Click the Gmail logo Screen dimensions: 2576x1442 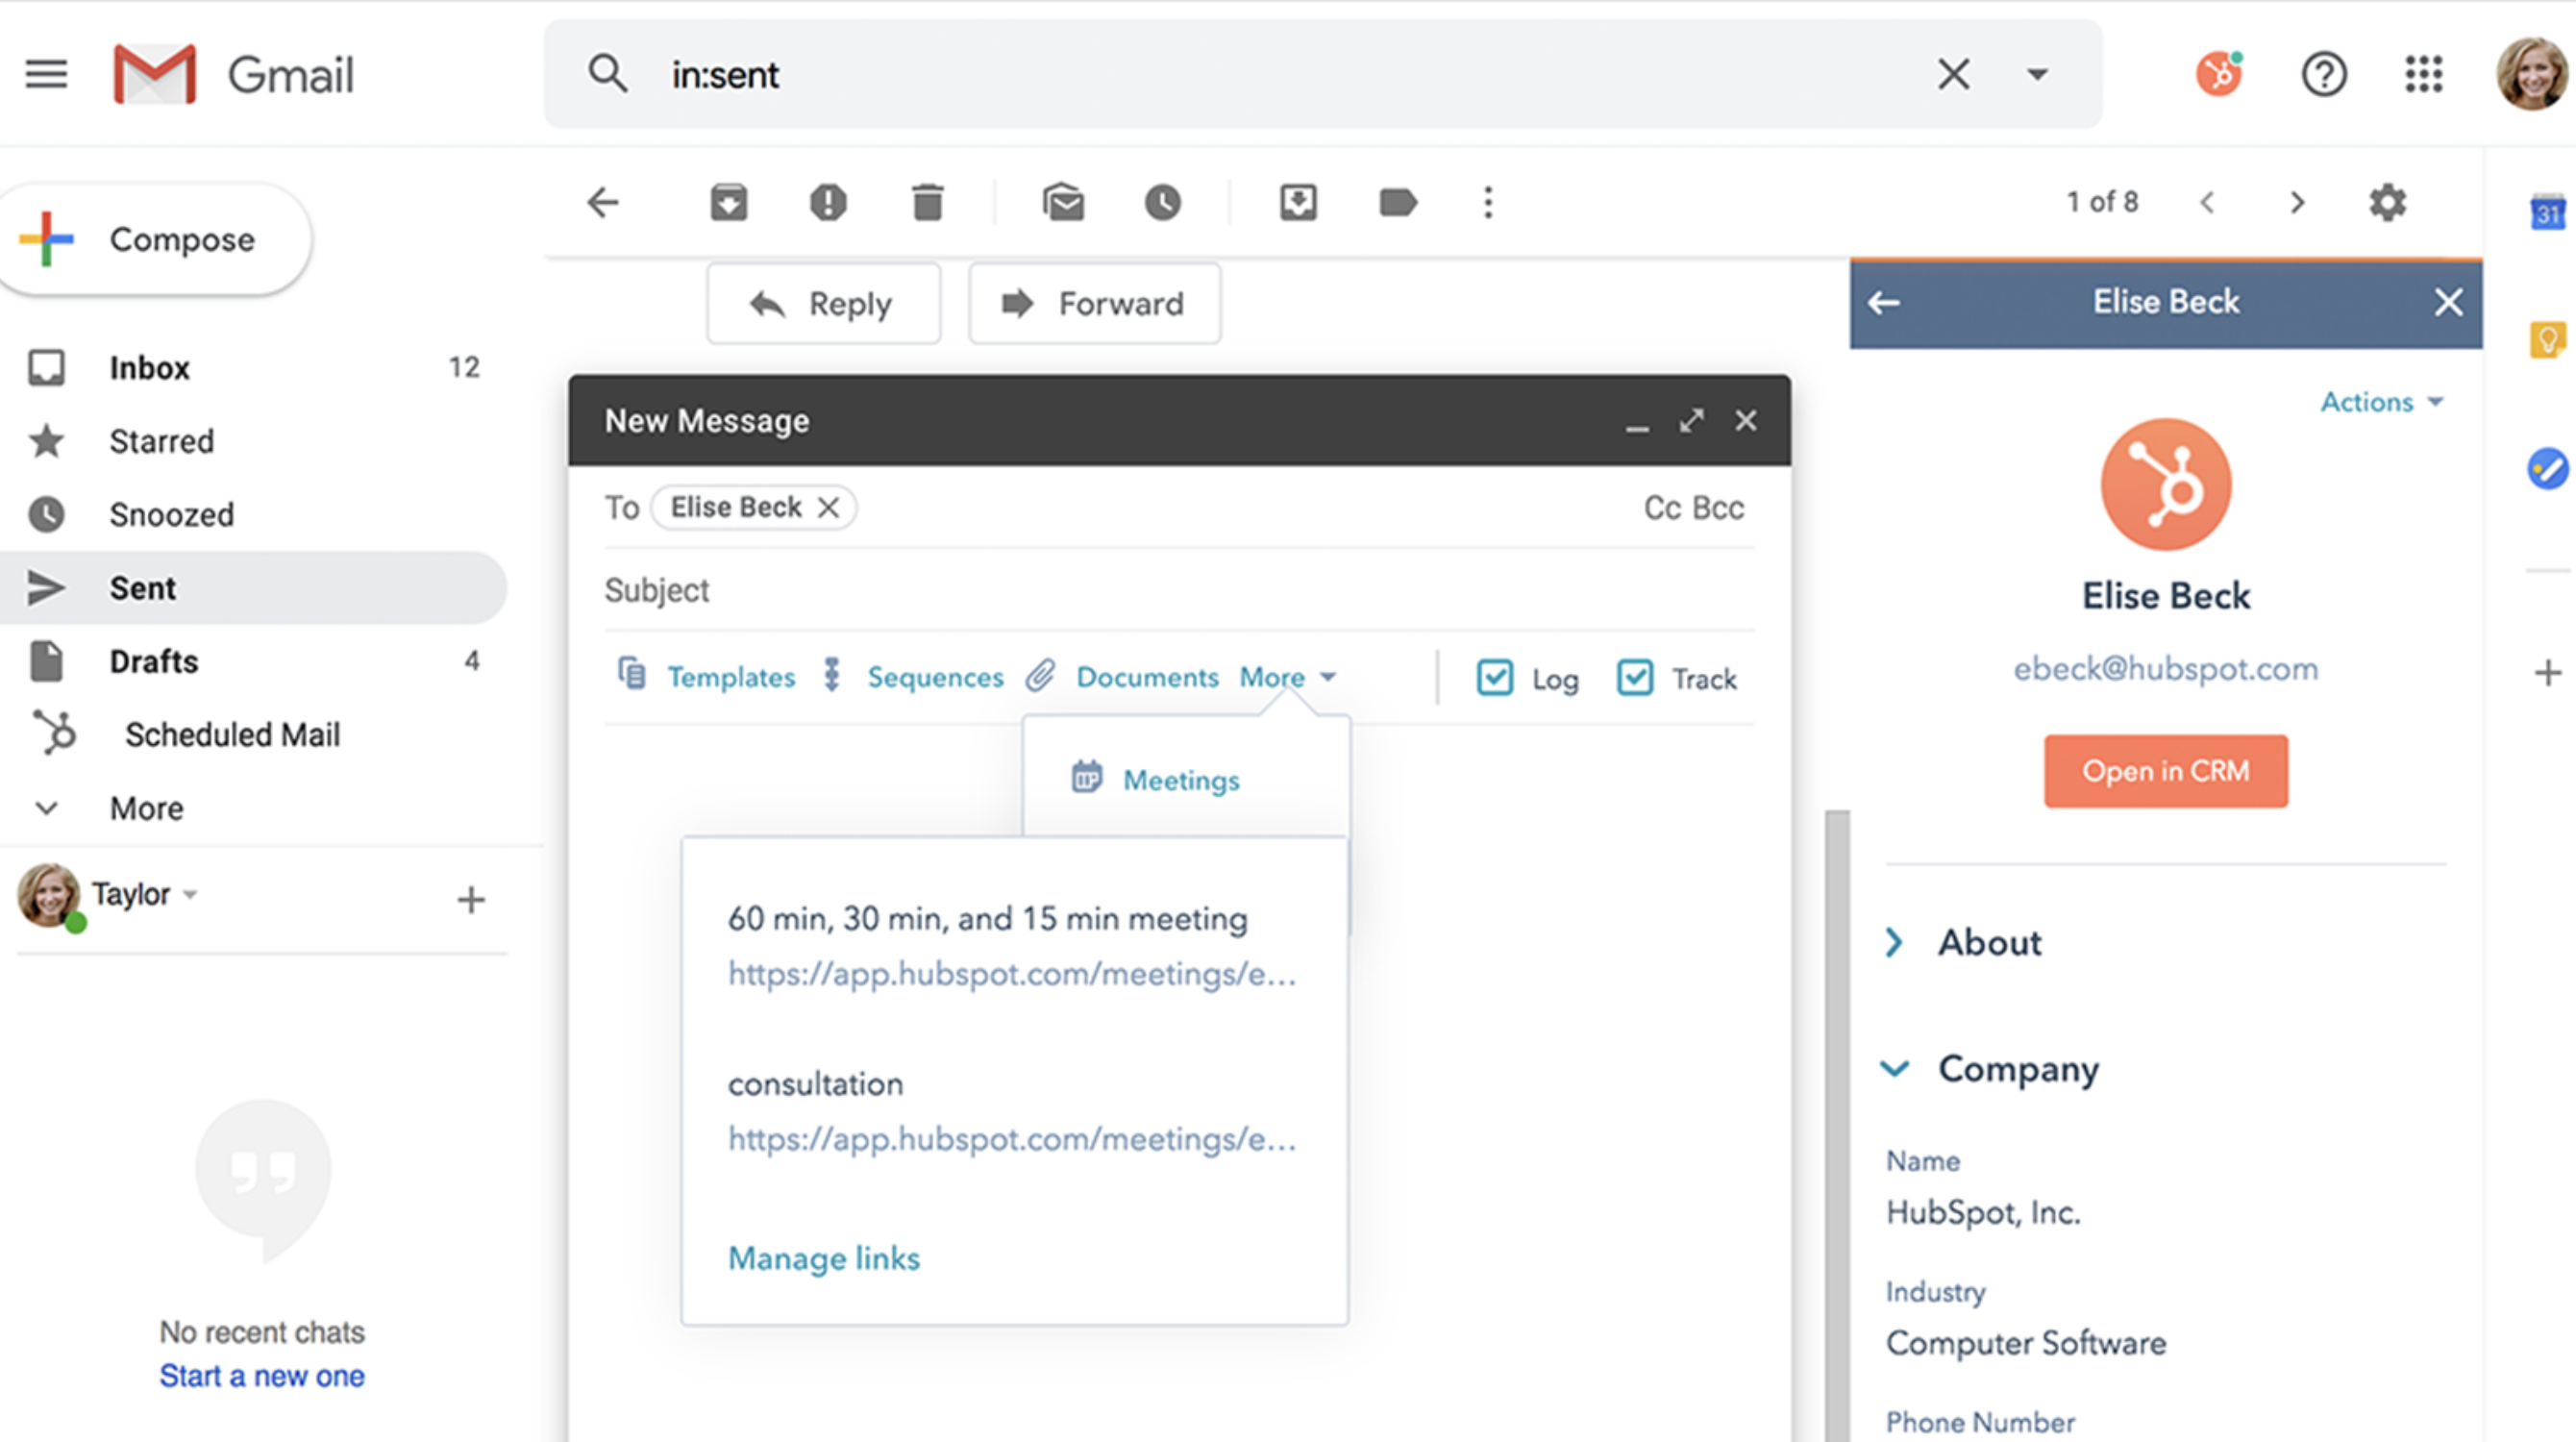234,75
